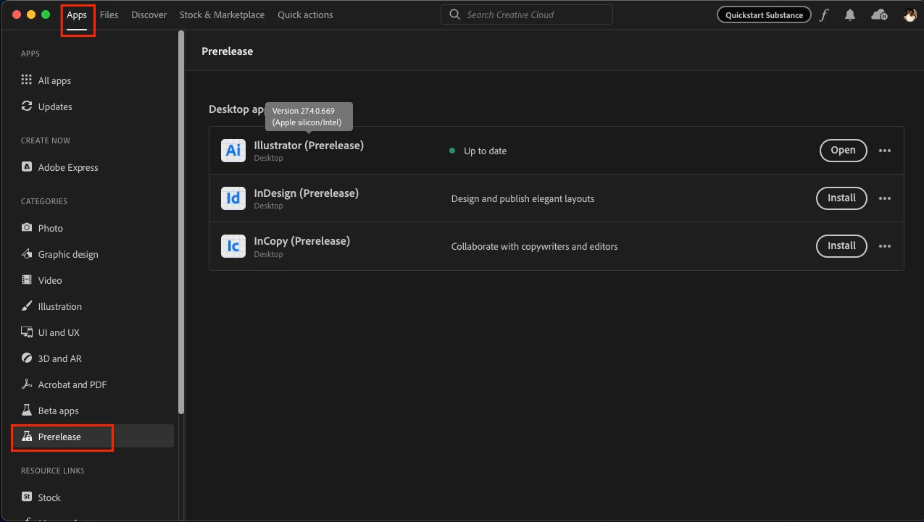
Task: Click the InDesign (Prerelease) app name
Action: tap(307, 193)
